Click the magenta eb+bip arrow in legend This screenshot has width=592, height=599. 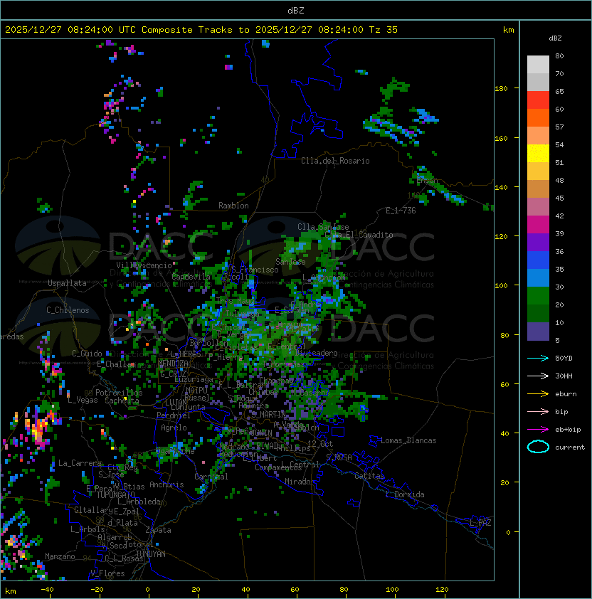click(538, 430)
